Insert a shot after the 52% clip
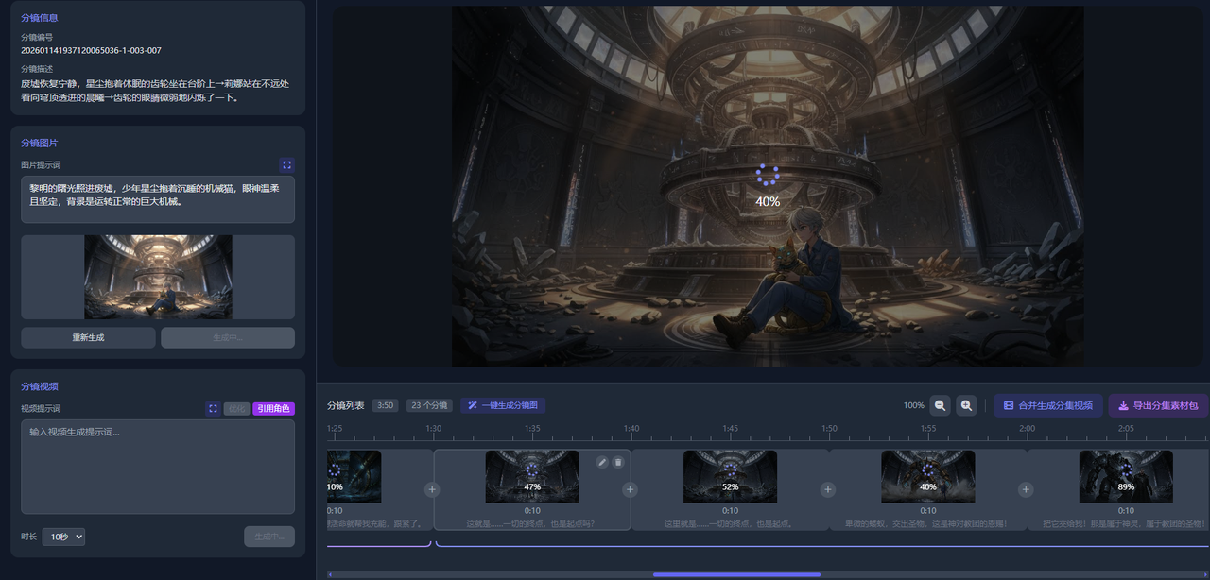Screen dimensions: 1210x580 point(828,489)
